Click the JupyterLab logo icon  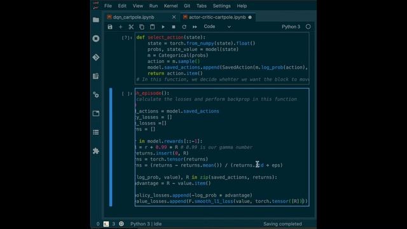coord(96,6)
